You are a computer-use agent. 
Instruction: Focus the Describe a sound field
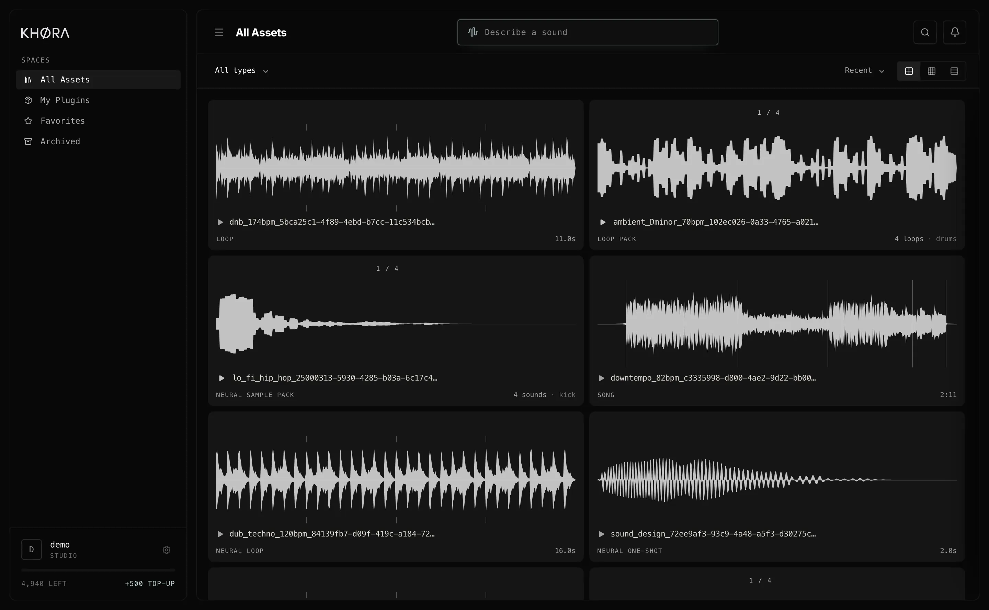588,32
